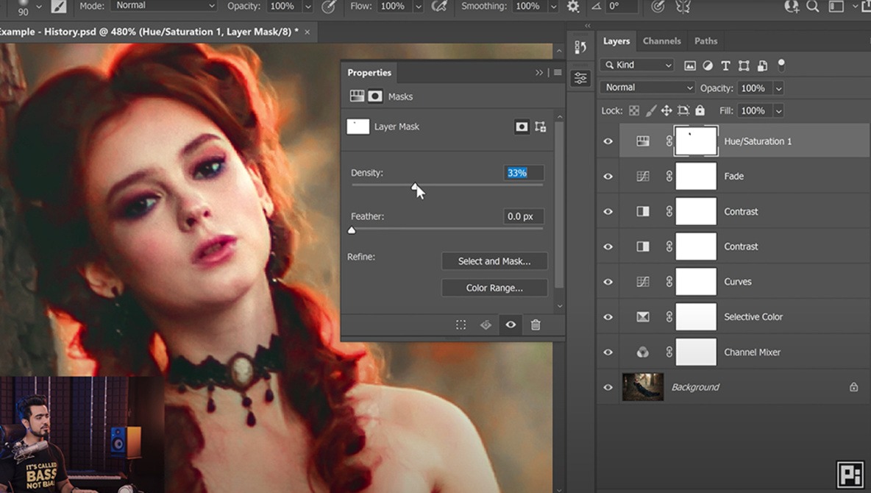Image resolution: width=871 pixels, height=493 pixels.
Task: Open the layer blend mode Normal dropdown
Action: (x=647, y=88)
